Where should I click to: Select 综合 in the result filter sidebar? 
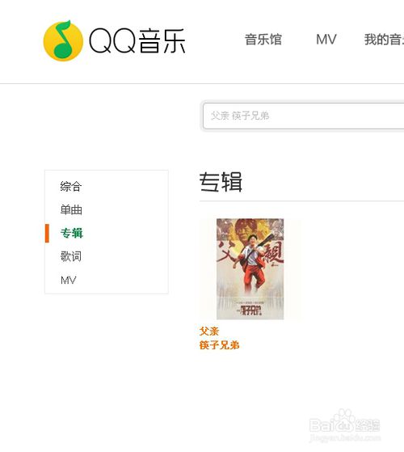[71, 186]
